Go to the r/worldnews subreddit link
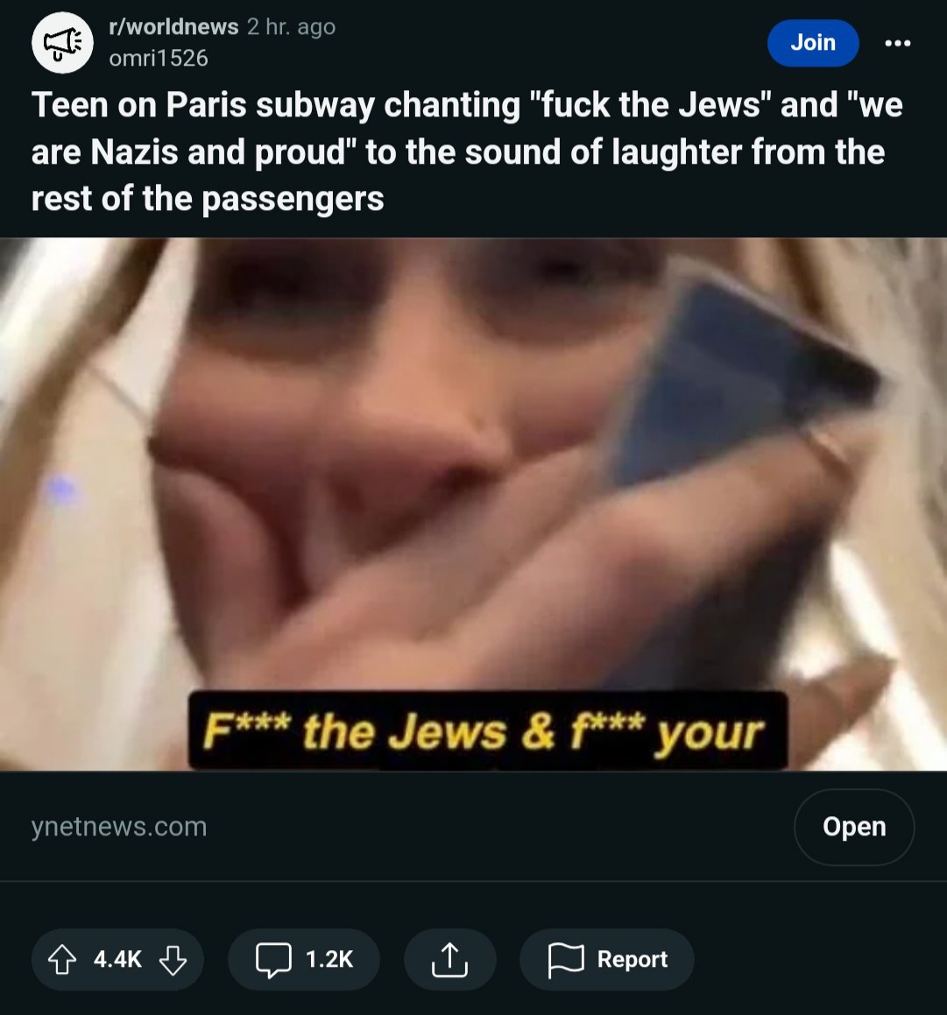This screenshot has height=1015, width=947. (x=173, y=26)
